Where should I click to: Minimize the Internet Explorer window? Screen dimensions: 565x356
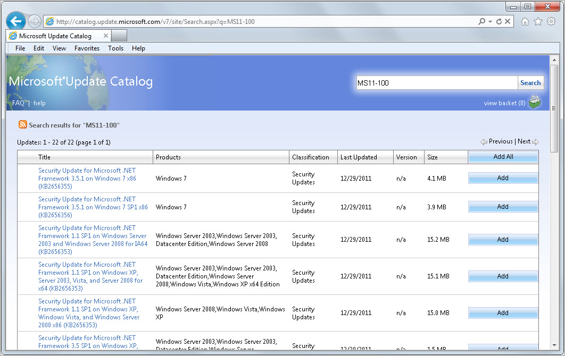pyautogui.click(x=513, y=6)
